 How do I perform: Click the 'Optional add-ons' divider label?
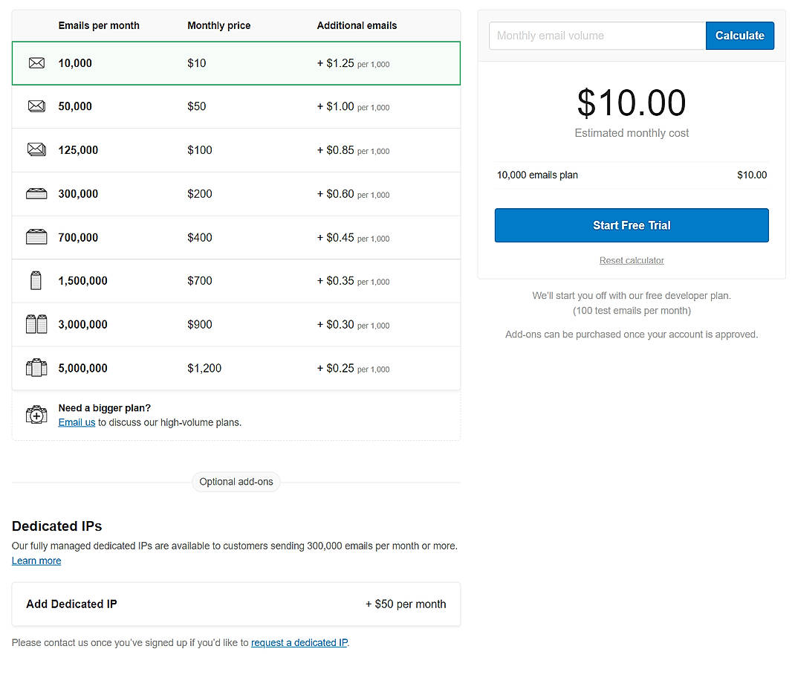pyautogui.click(x=236, y=482)
